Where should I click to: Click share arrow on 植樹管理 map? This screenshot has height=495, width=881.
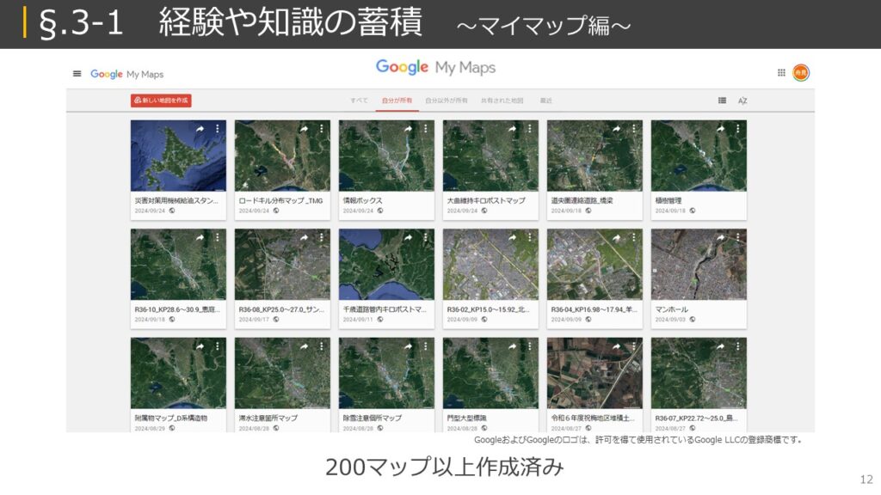coord(720,129)
